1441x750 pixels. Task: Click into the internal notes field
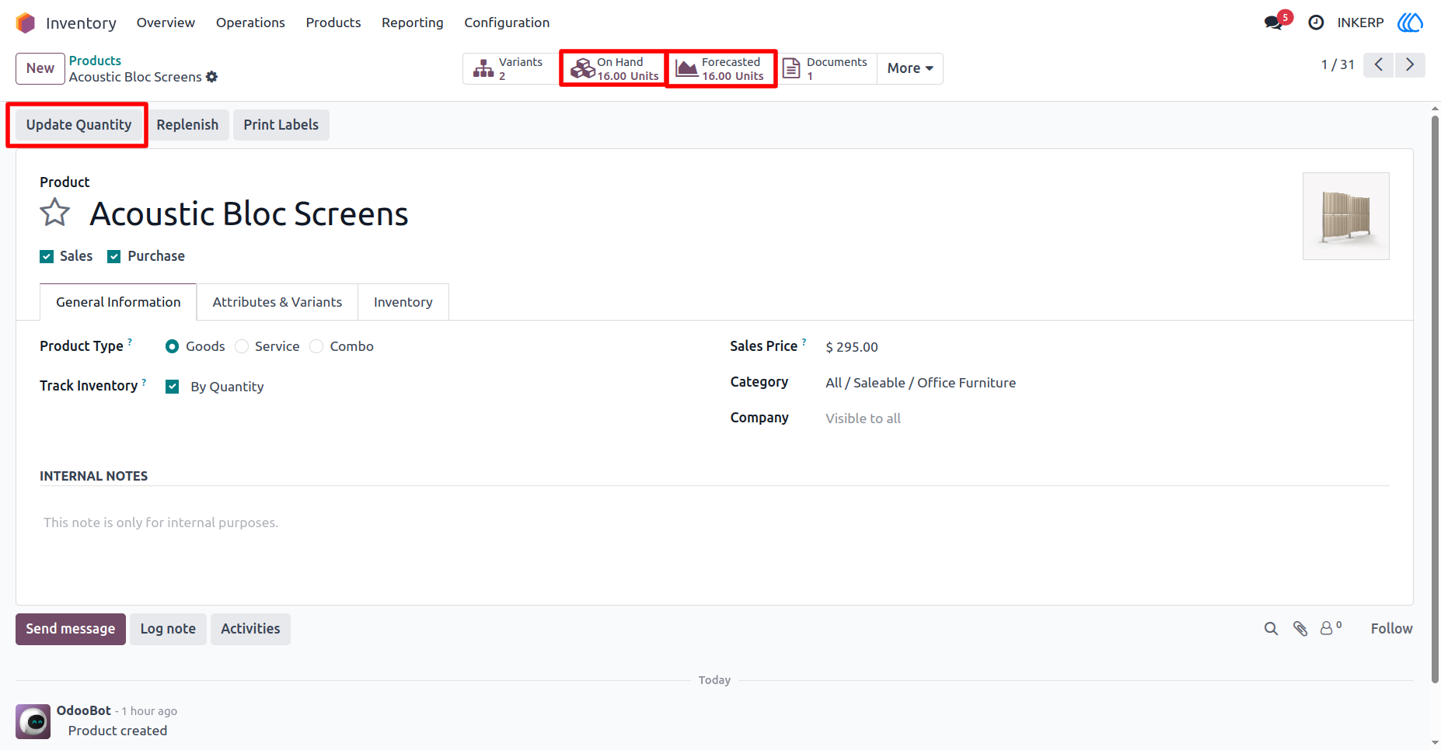tap(714, 523)
